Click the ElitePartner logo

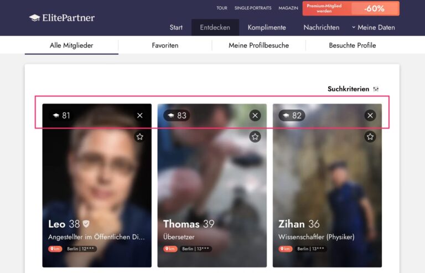[x=62, y=18]
